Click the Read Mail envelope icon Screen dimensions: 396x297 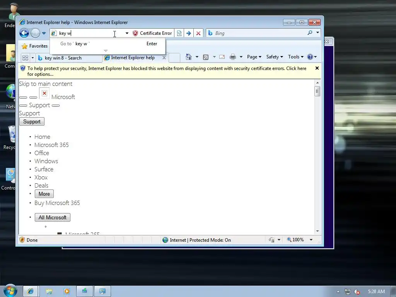(222, 57)
